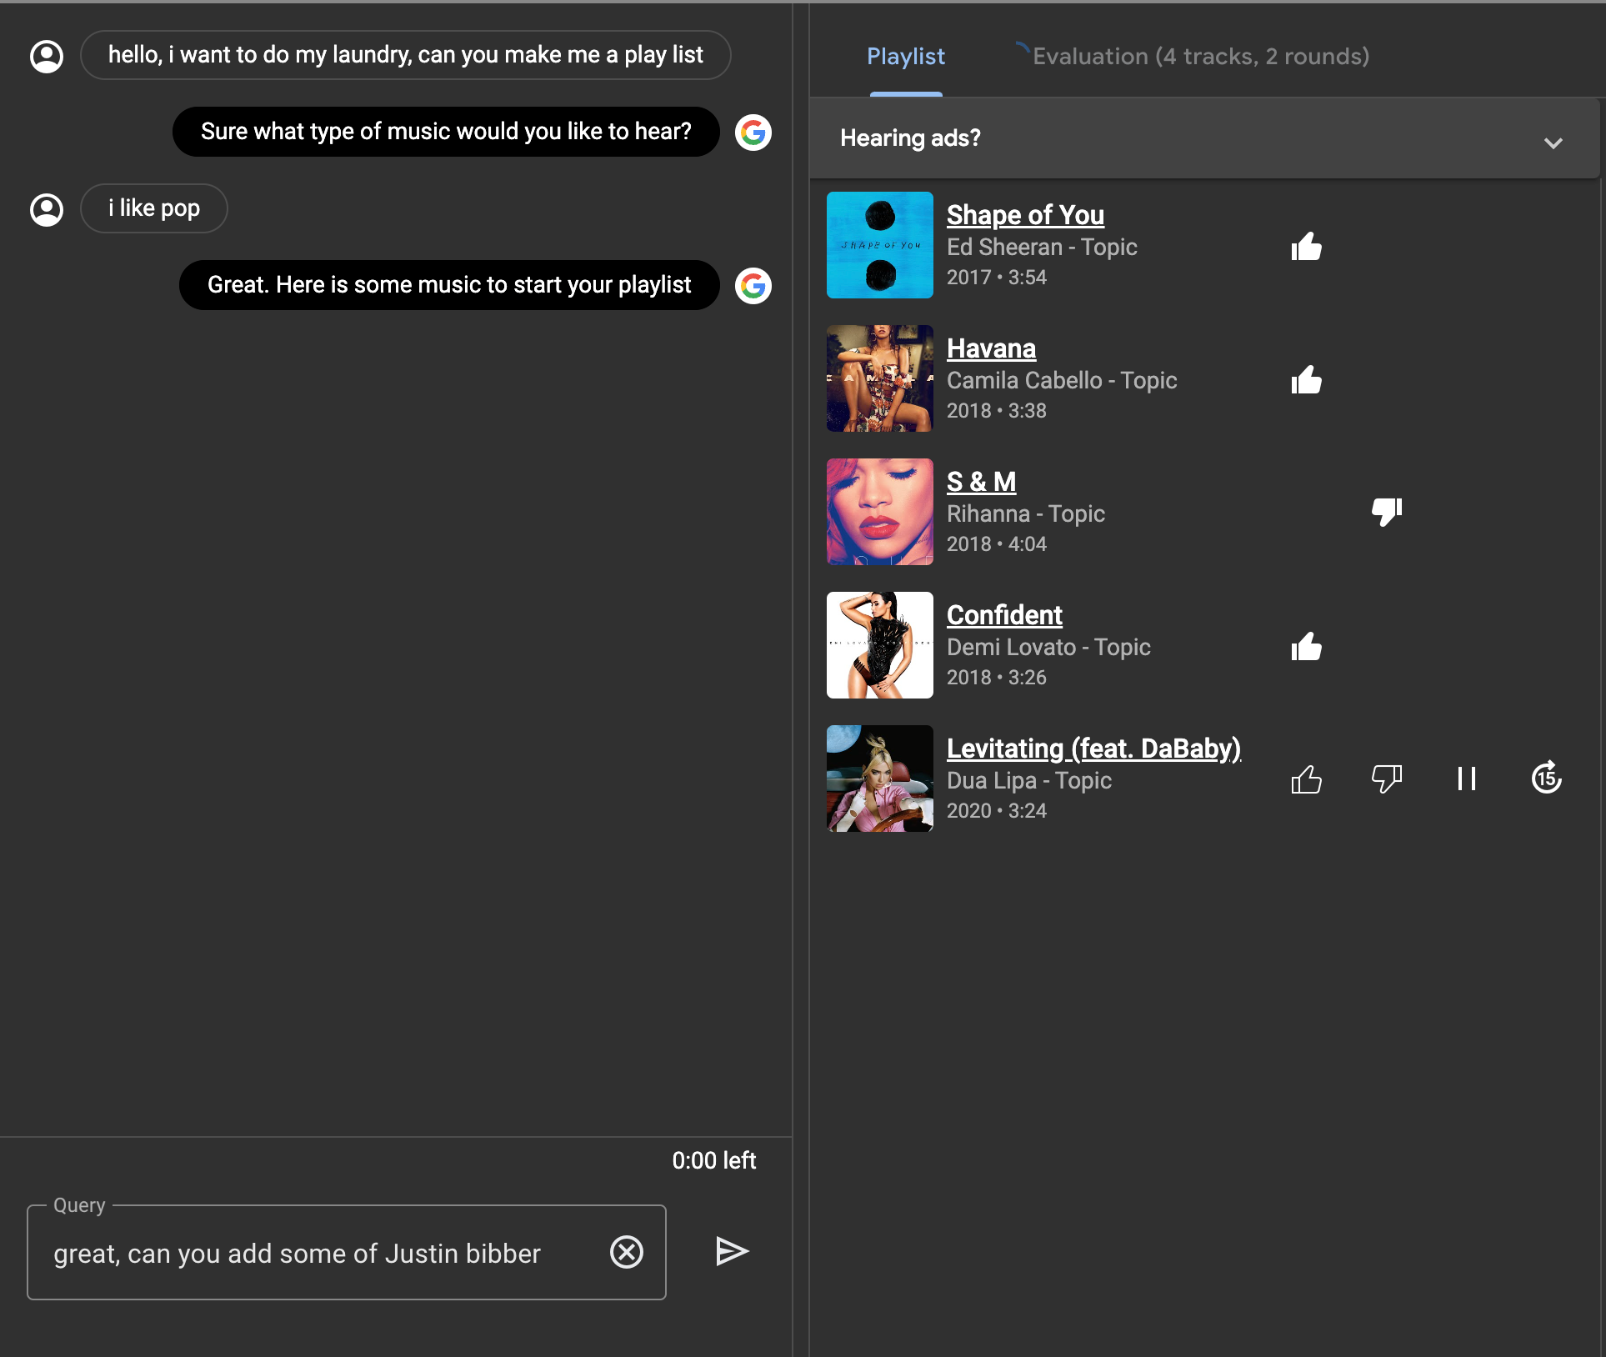Click the user avatar beside the laundry message

(47, 56)
